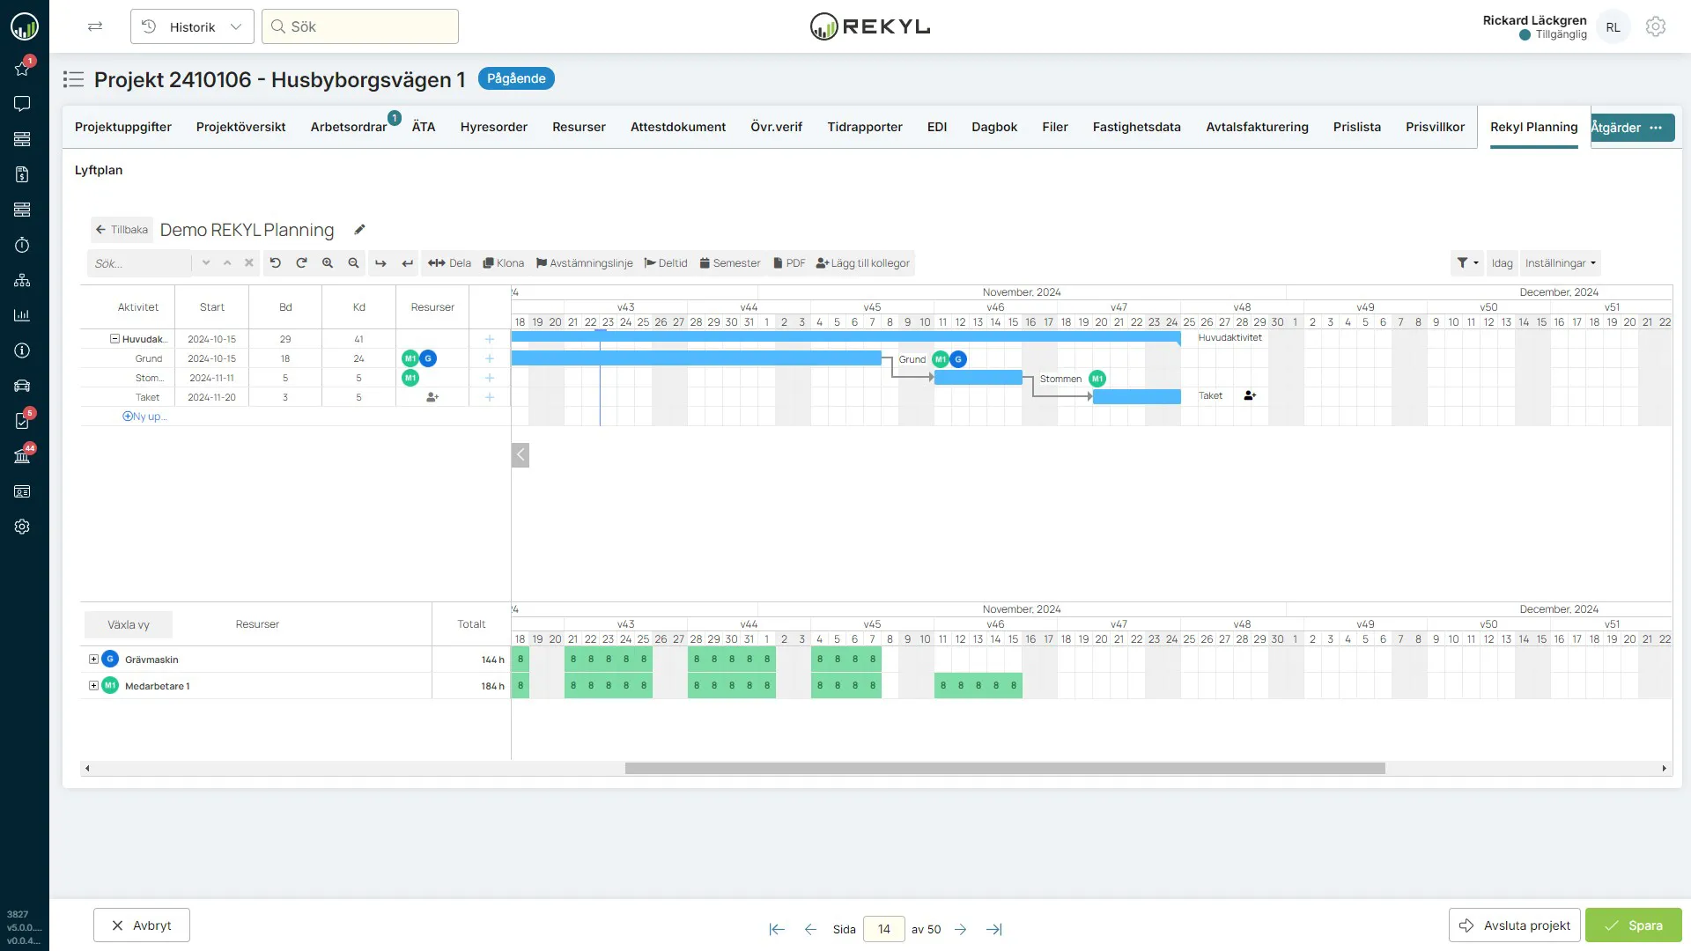
Task: Outdent the selected activity
Action: click(x=407, y=262)
